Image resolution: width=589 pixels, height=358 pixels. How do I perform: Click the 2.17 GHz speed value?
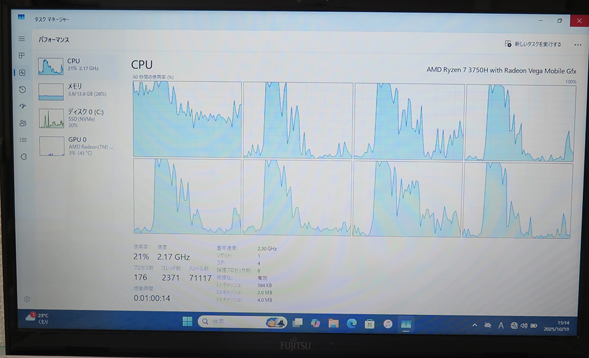(x=173, y=257)
